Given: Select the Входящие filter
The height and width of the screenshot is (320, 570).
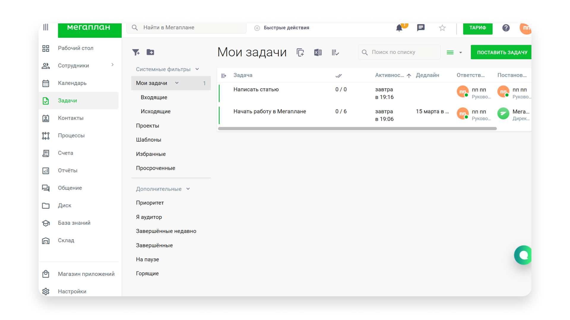Looking at the screenshot, I should [x=154, y=97].
